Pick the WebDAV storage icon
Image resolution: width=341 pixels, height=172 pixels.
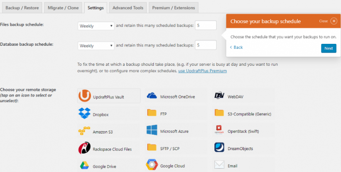coord(219,96)
